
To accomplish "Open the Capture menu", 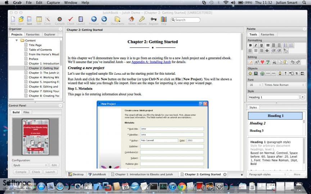I will tap(53, 3).
